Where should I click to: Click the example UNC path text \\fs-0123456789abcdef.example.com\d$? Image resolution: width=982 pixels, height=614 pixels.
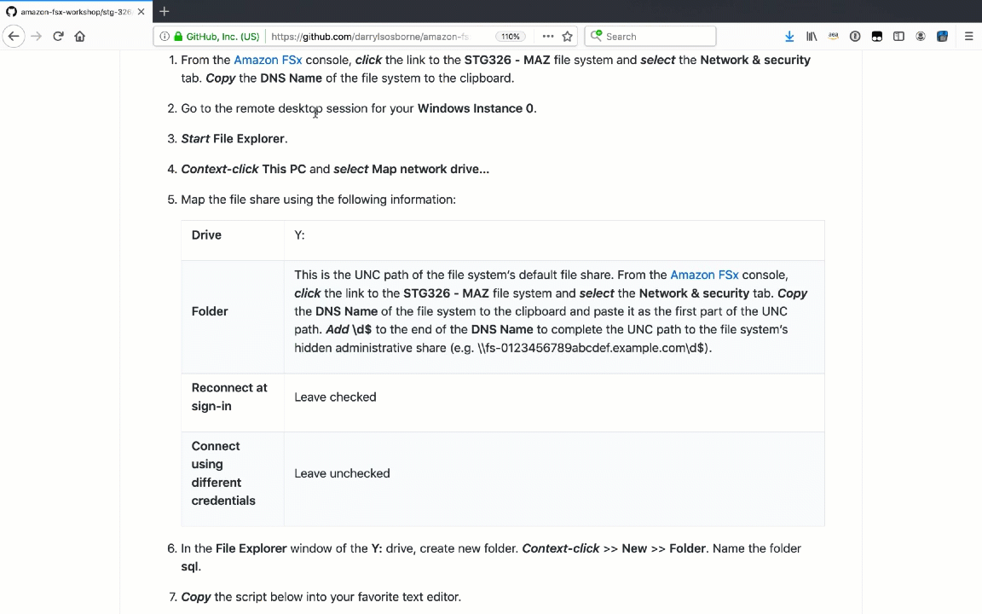pos(592,348)
